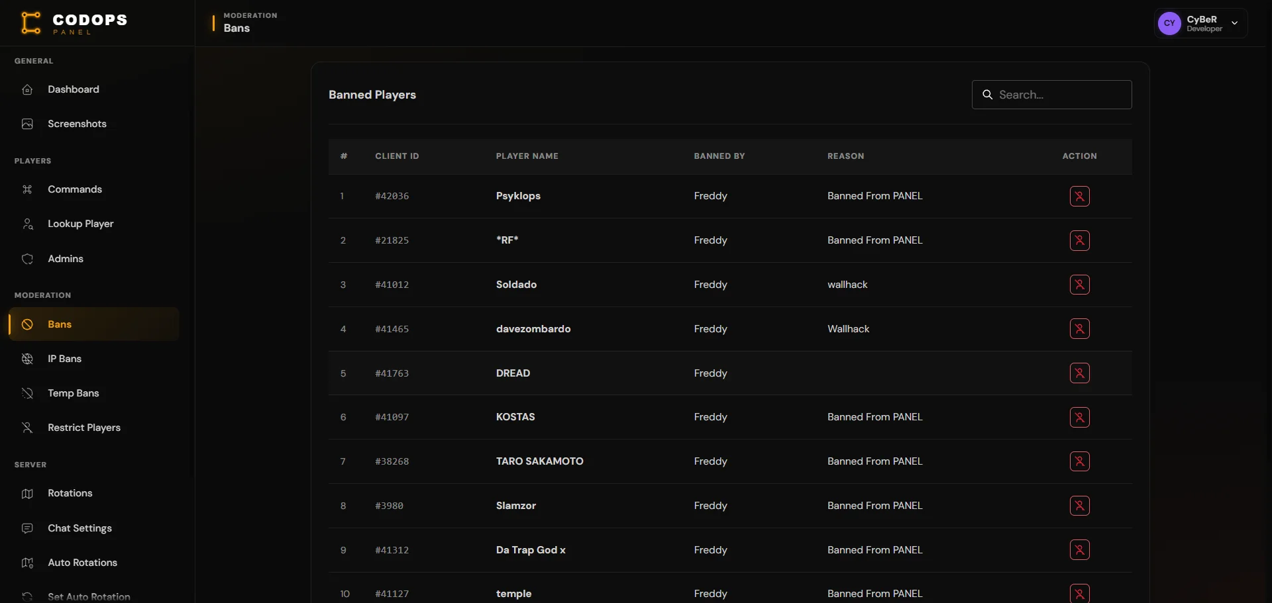Click the Rotations map icon

tap(27, 493)
